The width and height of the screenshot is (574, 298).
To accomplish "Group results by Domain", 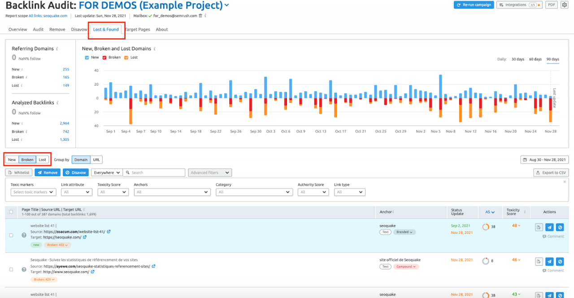I will 81,160.
